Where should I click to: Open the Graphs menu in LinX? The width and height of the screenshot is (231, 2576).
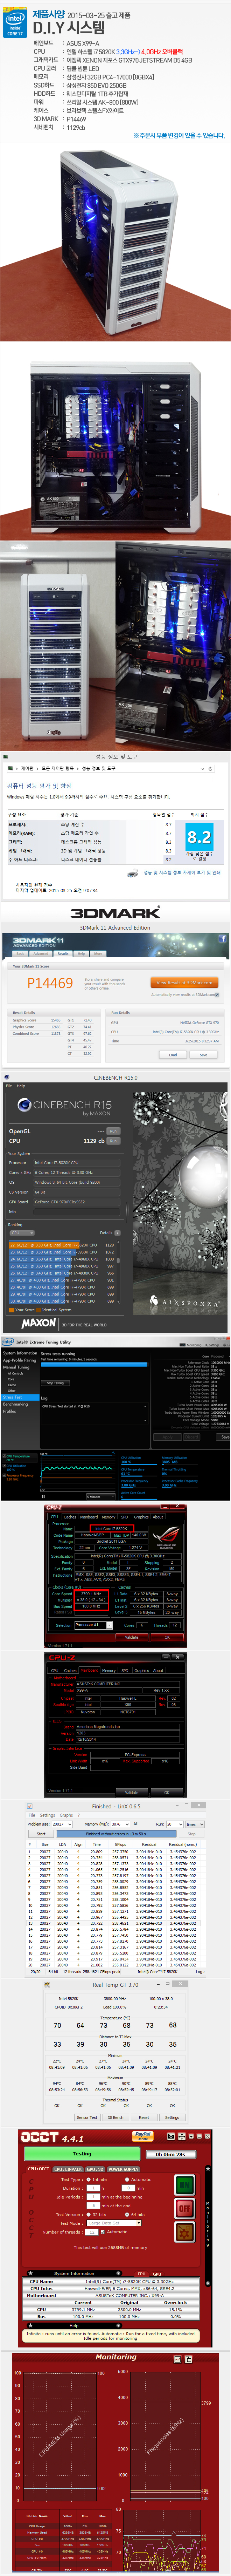[66, 1815]
